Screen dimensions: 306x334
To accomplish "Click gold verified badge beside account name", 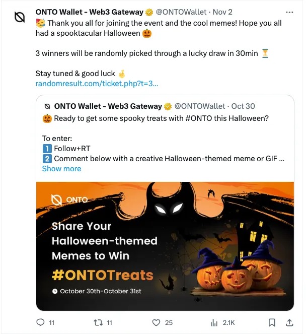I will click(x=149, y=12).
